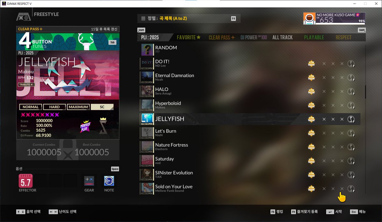Click rank medal icon on JELLYFISH row
The height and width of the screenshot is (222, 382).
coord(351,119)
